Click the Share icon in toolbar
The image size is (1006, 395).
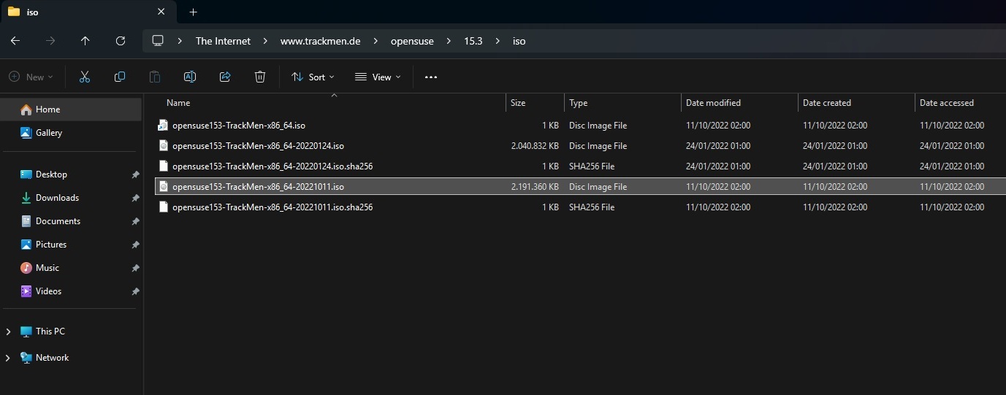225,77
